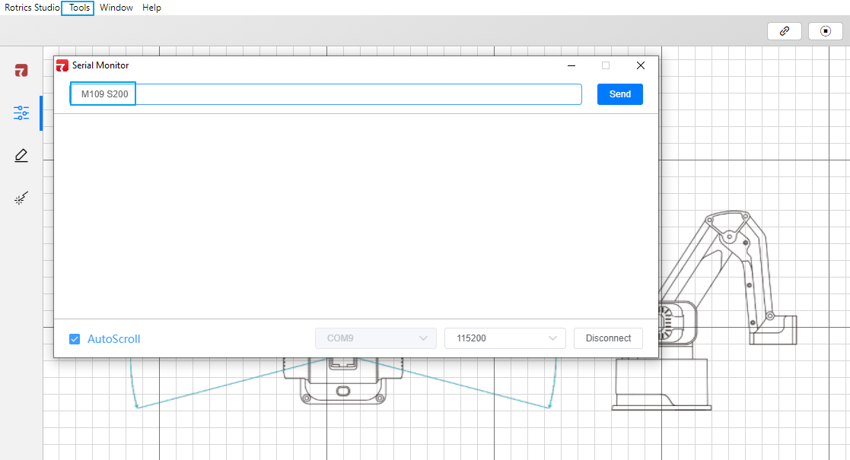850x460 pixels.
Task: Open the Window menu
Action: coord(116,8)
